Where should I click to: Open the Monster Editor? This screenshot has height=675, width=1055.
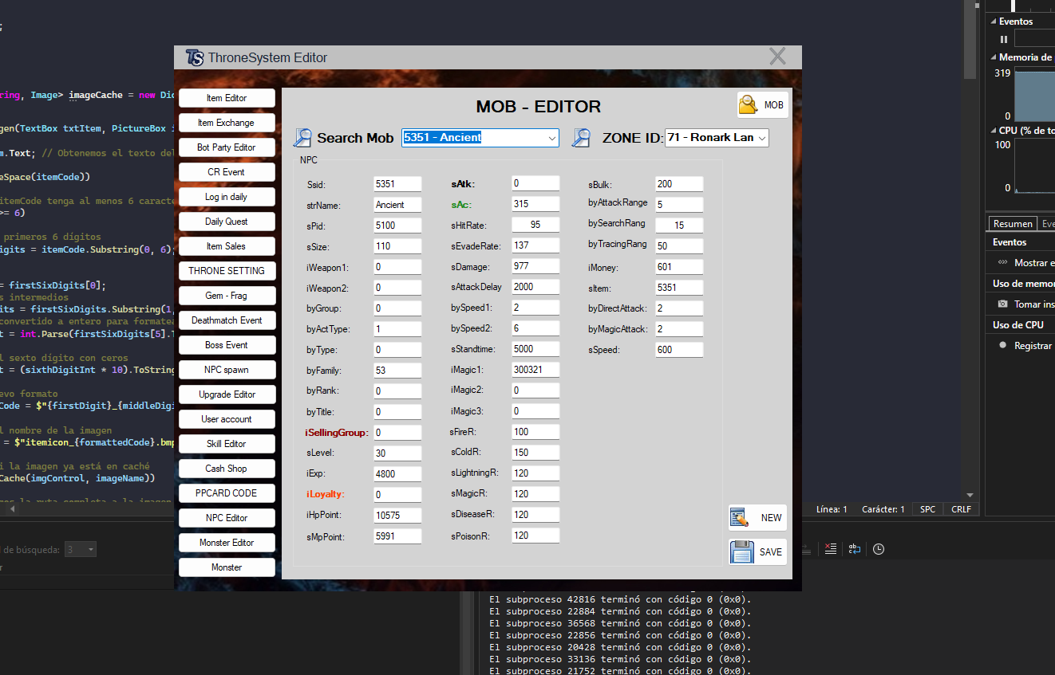pyautogui.click(x=227, y=543)
